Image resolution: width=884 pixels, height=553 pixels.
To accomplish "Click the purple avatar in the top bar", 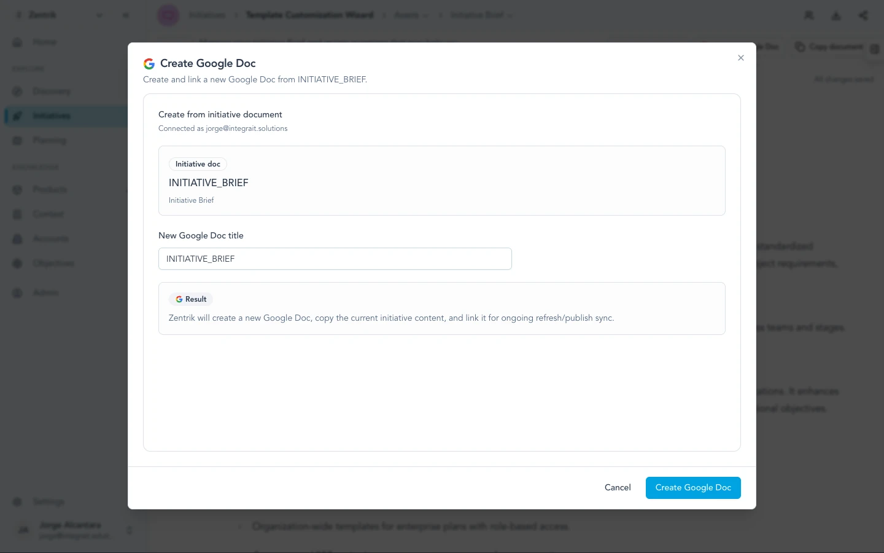I will 168,15.
